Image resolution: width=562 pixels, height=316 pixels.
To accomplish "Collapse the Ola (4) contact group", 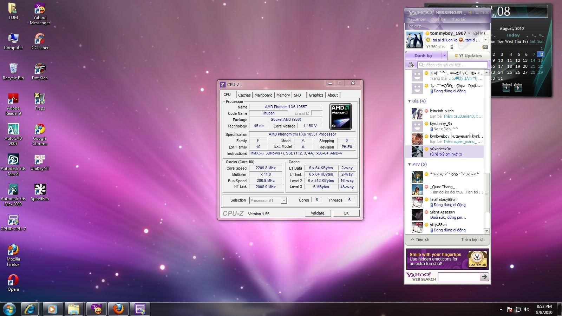I will pyautogui.click(x=410, y=101).
